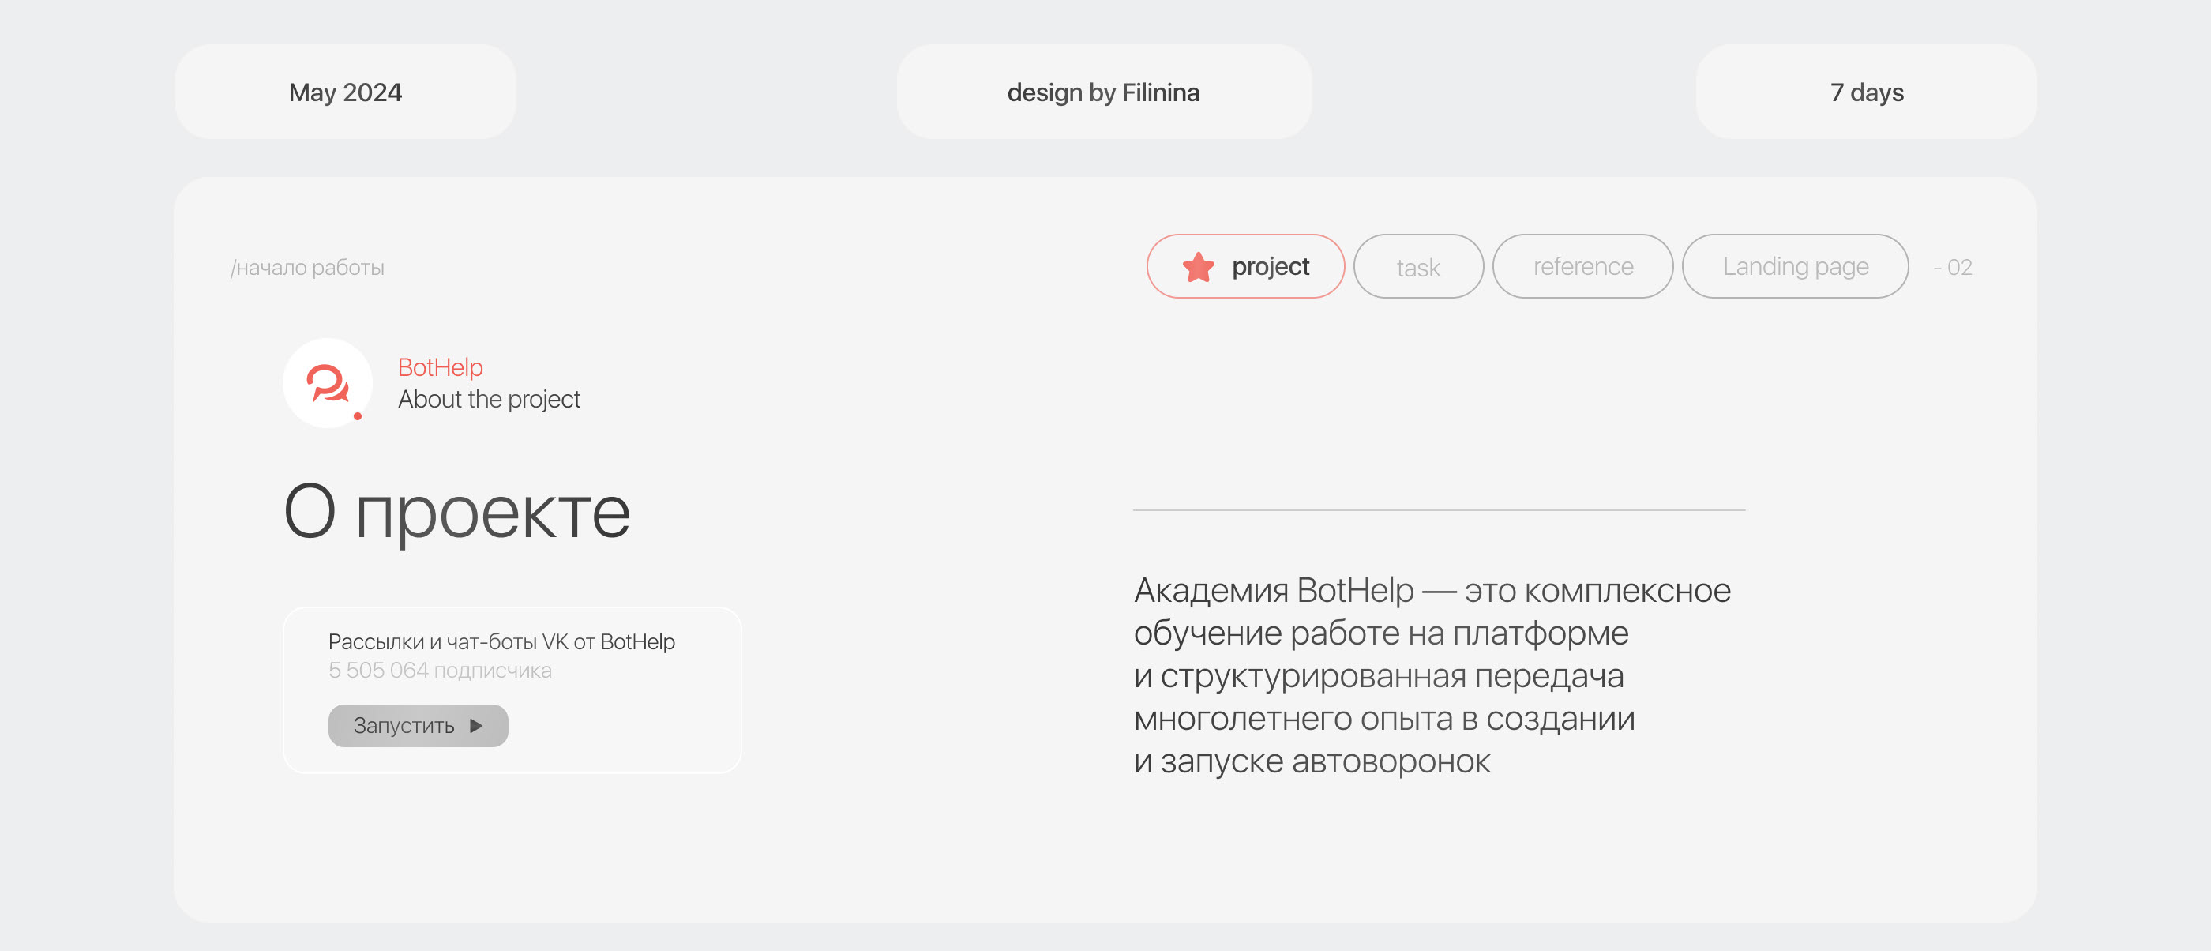
Task: Click the 7 days pill
Action: click(1866, 92)
